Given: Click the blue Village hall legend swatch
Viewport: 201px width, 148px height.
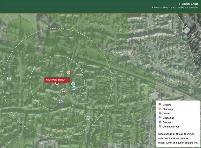Looking at the screenshot, I should pos(160,118).
